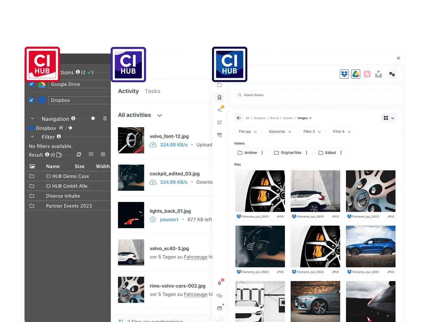Image resolution: width=428 pixels, height=322 pixels.
Task: Click the info icon beside Filter label
Action: click(x=59, y=136)
